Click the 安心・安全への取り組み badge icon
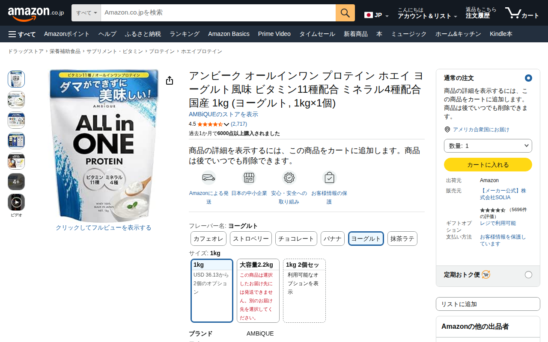 tap(289, 177)
